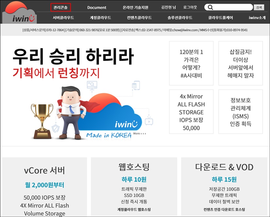Click 팩스:02-1547-8975 fax number
The width and height of the screenshot is (270, 217).
point(148,30)
